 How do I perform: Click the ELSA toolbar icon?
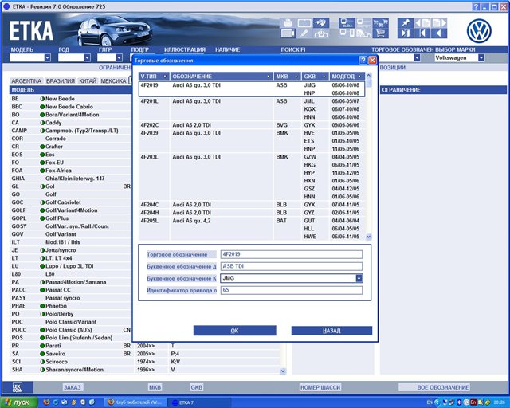click(x=347, y=23)
